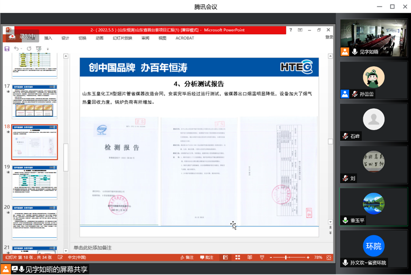411x275 pixels.
Task: Click the 录制中 recording indicator
Action: [x=23, y=37]
